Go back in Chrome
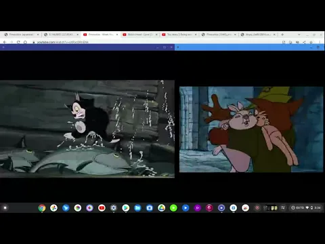Image resolution: width=325 pixels, height=244 pixels. (5, 42)
